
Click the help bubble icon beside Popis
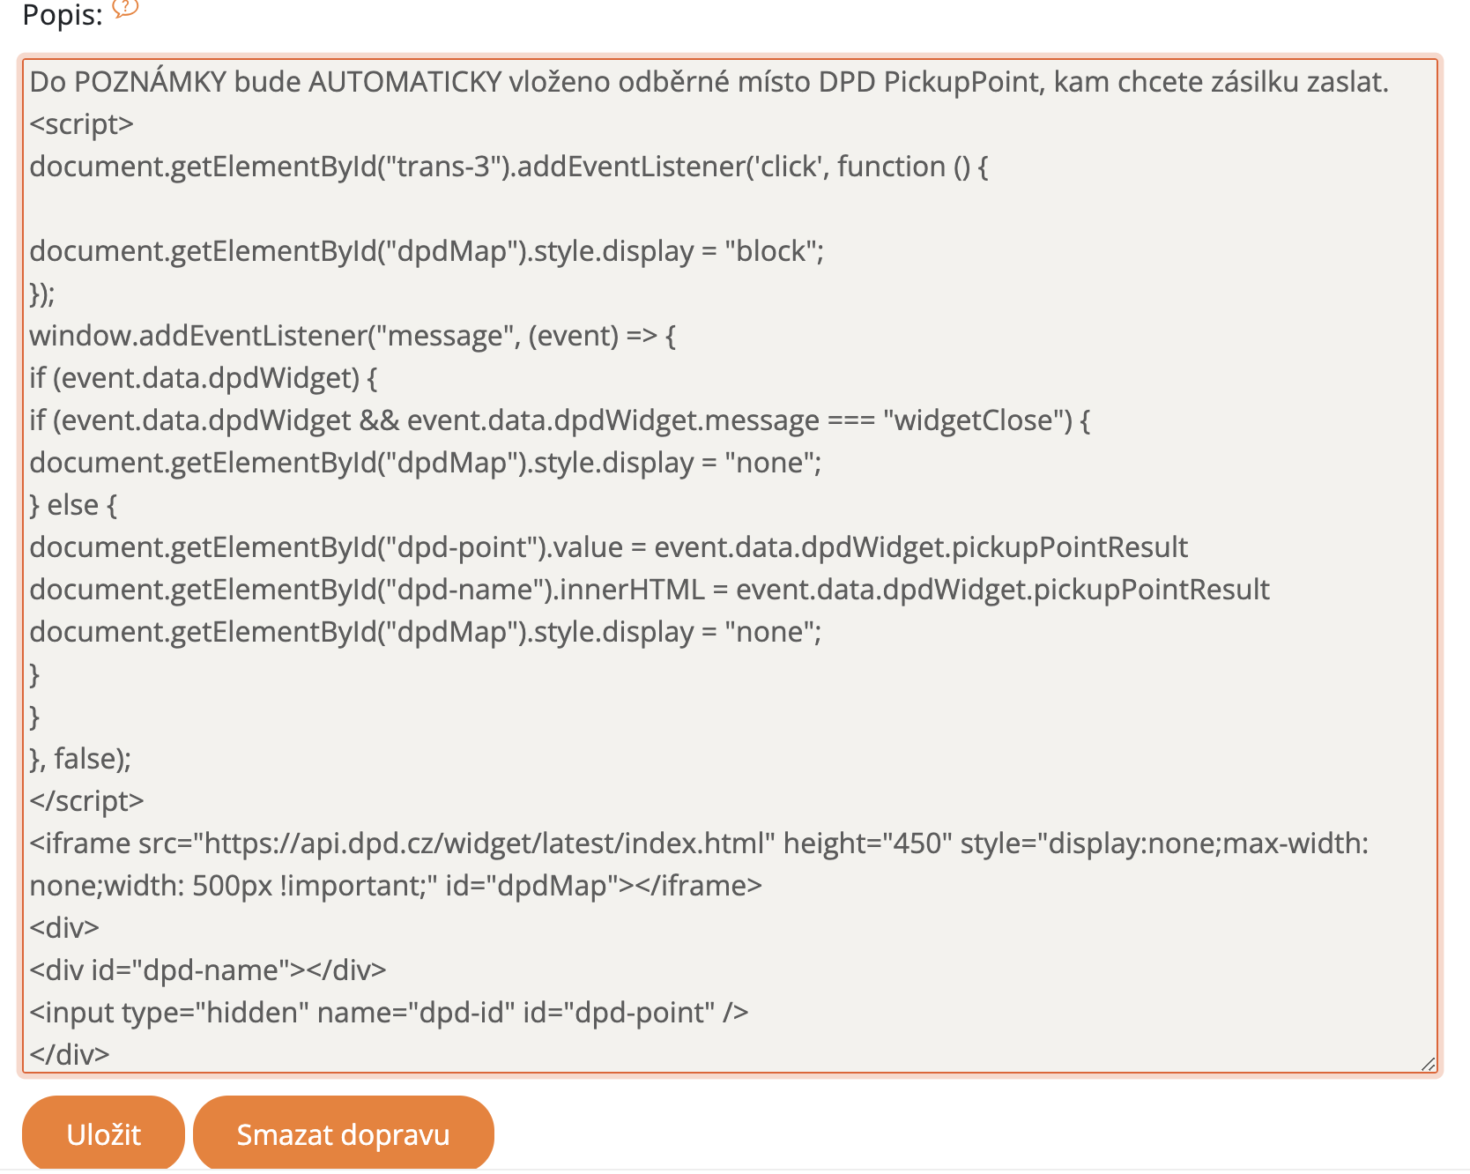coord(125,9)
